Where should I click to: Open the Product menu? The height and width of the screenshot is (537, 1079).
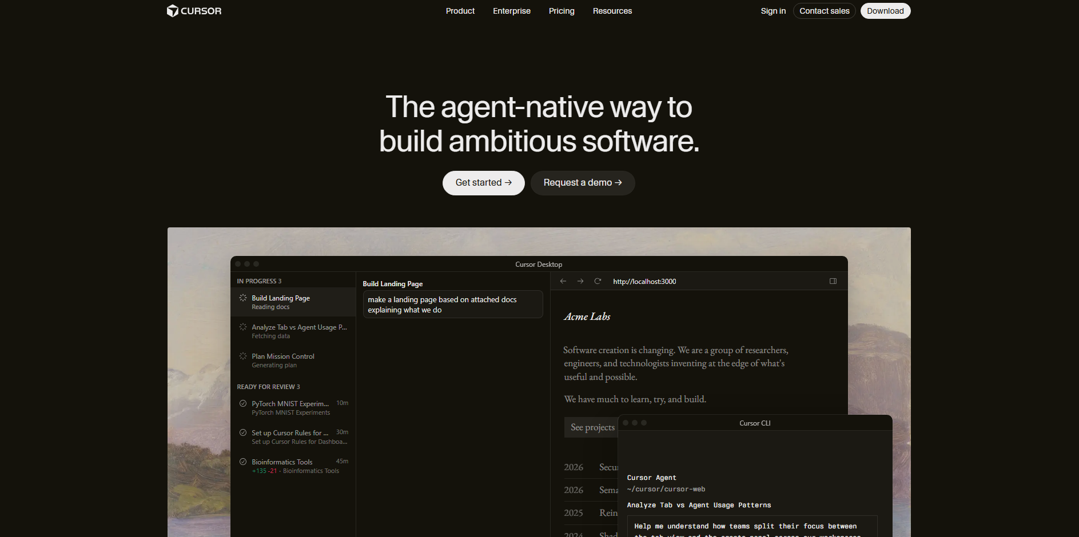click(460, 11)
